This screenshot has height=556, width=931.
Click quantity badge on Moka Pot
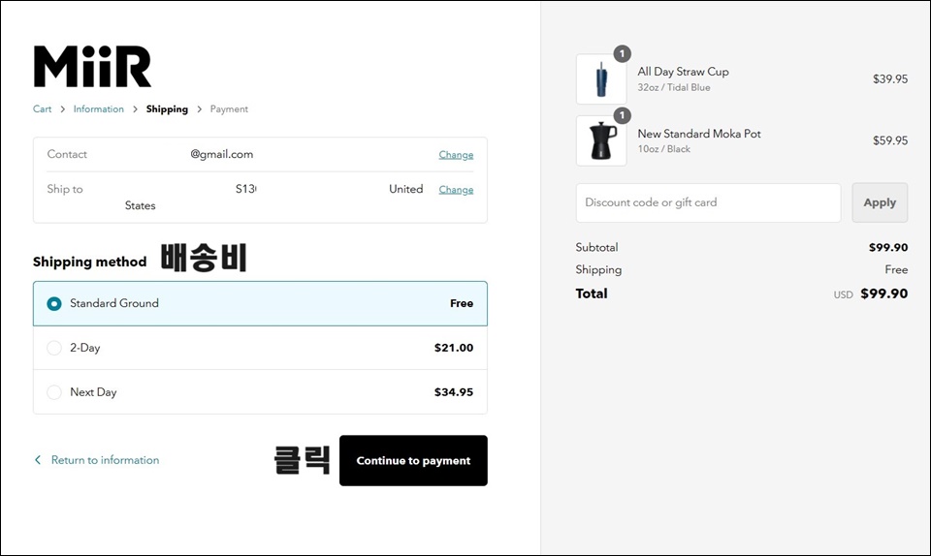(622, 115)
